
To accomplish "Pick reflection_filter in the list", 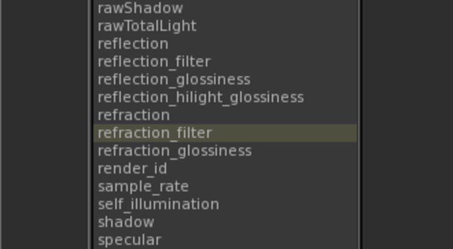I will point(225,62).
